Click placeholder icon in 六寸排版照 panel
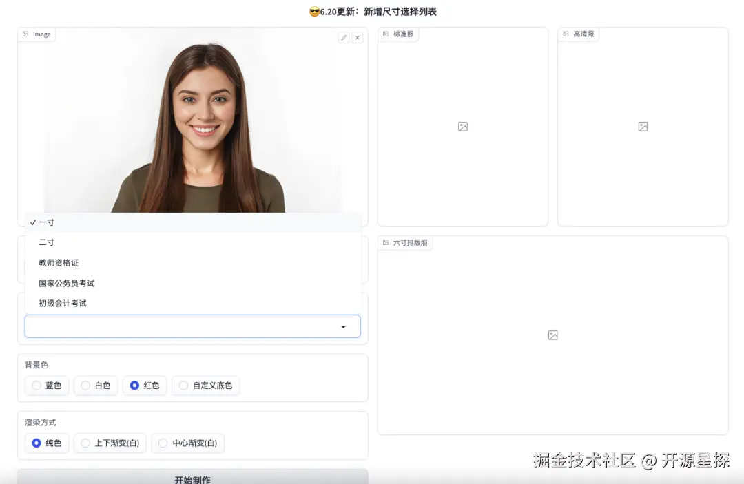This screenshot has width=744, height=484. pyautogui.click(x=552, y=335)
